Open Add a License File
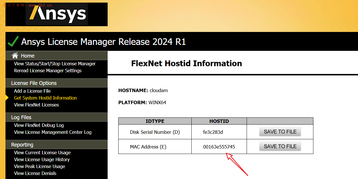Screen dimensions: 358x179 coord(32,91)
